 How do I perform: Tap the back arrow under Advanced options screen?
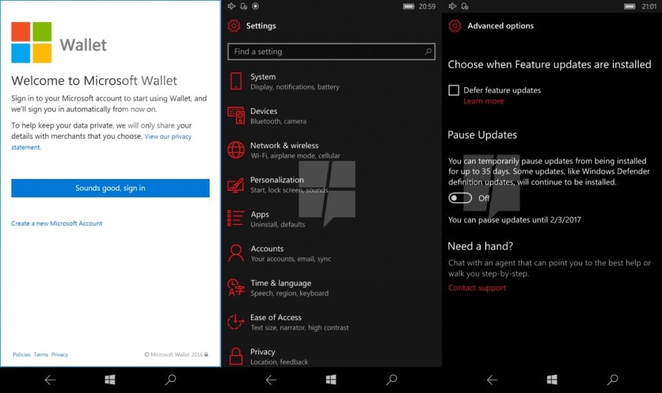pos(492,380)
